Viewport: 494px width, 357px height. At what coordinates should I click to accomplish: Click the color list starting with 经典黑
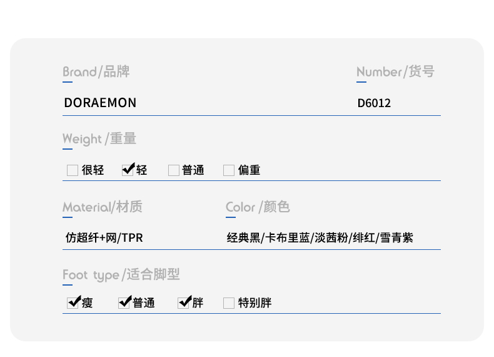320,237
